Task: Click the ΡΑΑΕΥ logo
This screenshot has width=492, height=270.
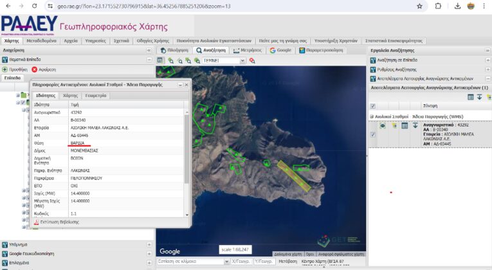Action: click(29, 25)
